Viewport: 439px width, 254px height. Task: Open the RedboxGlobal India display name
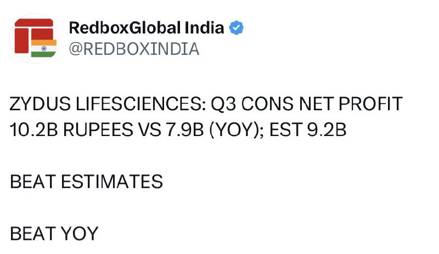tap(147, 28)
